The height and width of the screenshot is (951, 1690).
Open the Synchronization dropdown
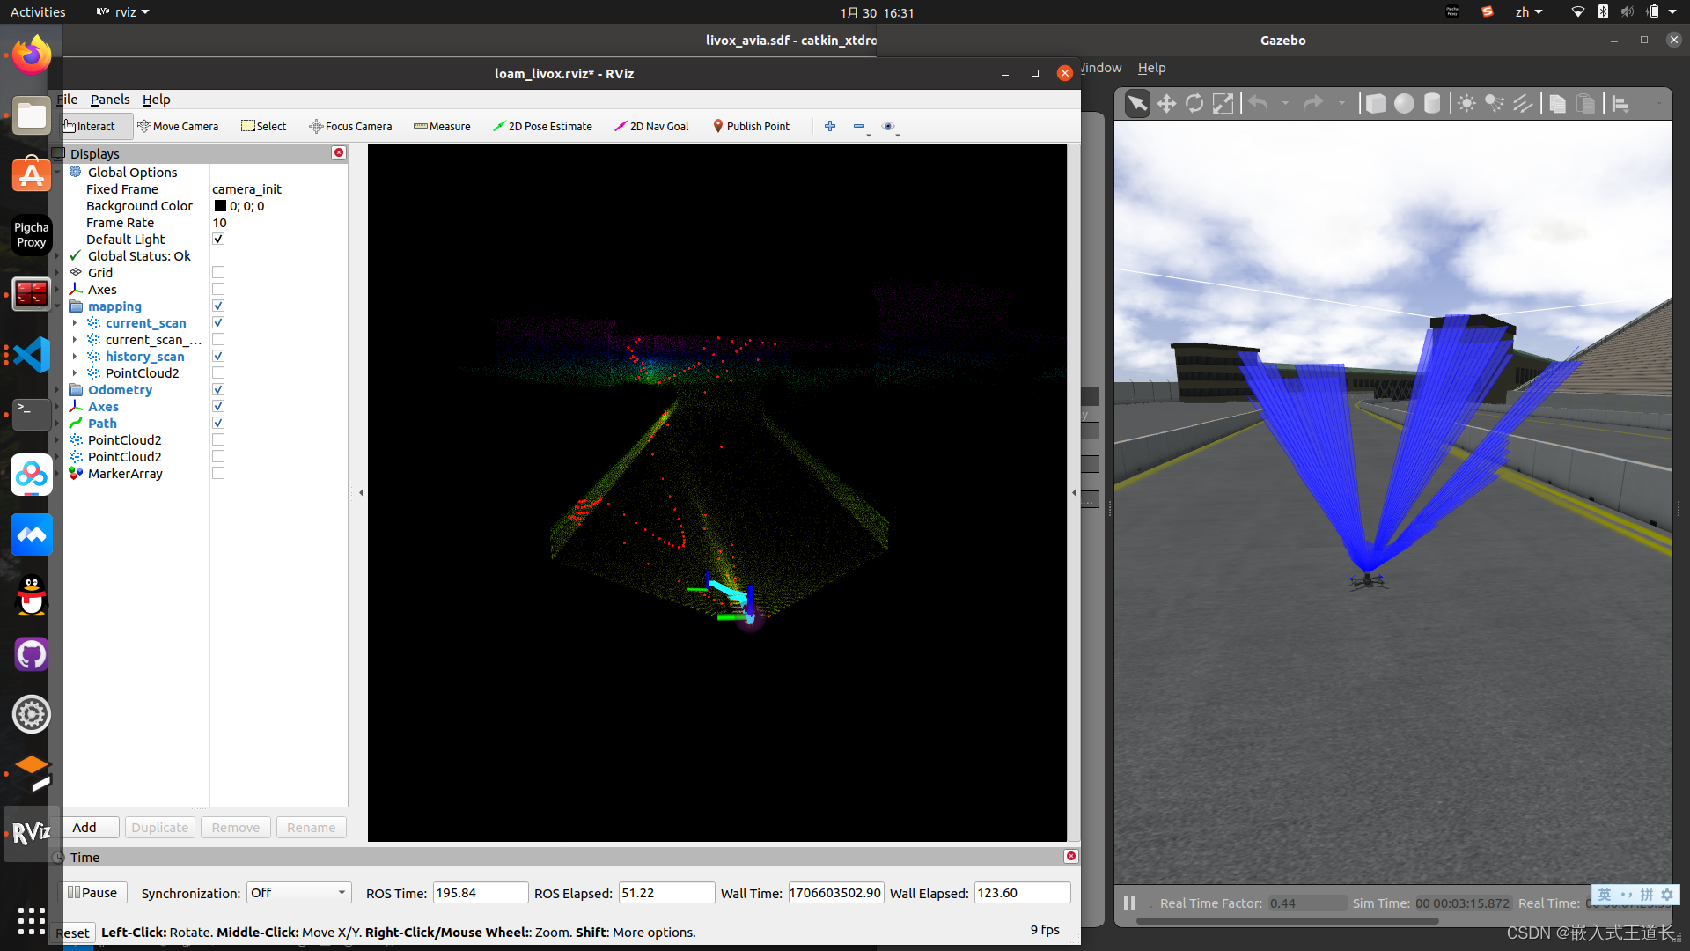pos(298,893)
